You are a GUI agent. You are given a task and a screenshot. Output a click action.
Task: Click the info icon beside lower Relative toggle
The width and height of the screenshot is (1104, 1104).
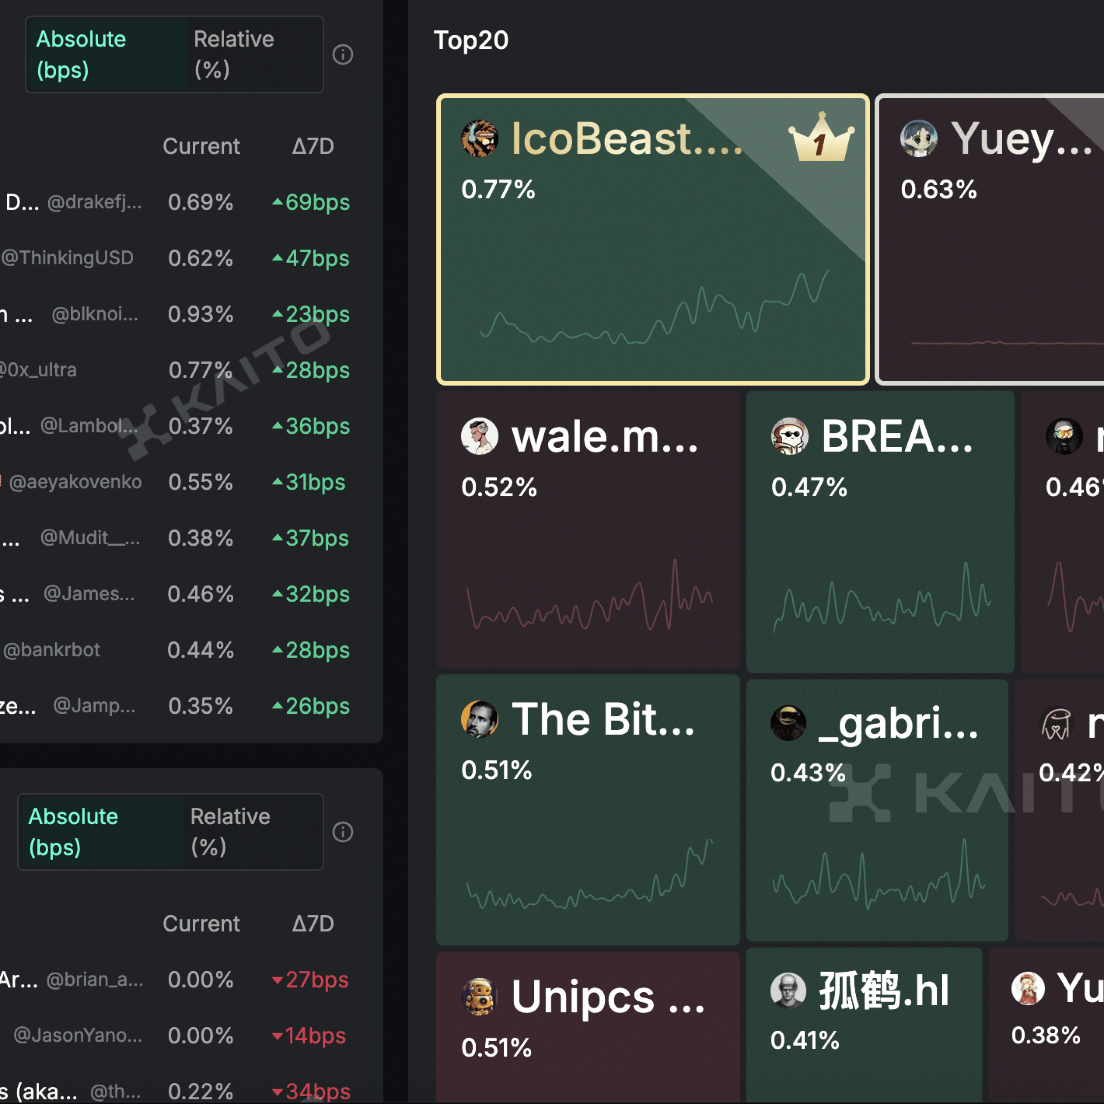pos(343,832)
